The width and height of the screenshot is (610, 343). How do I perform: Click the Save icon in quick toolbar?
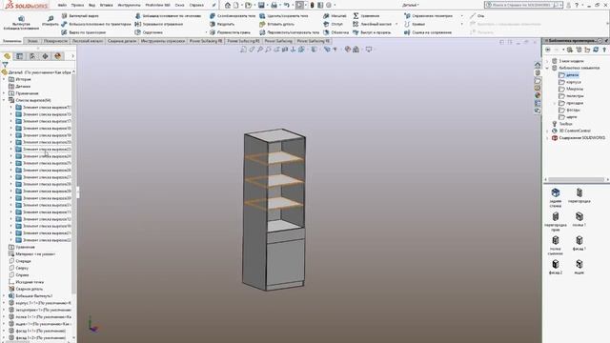(261, 5)
